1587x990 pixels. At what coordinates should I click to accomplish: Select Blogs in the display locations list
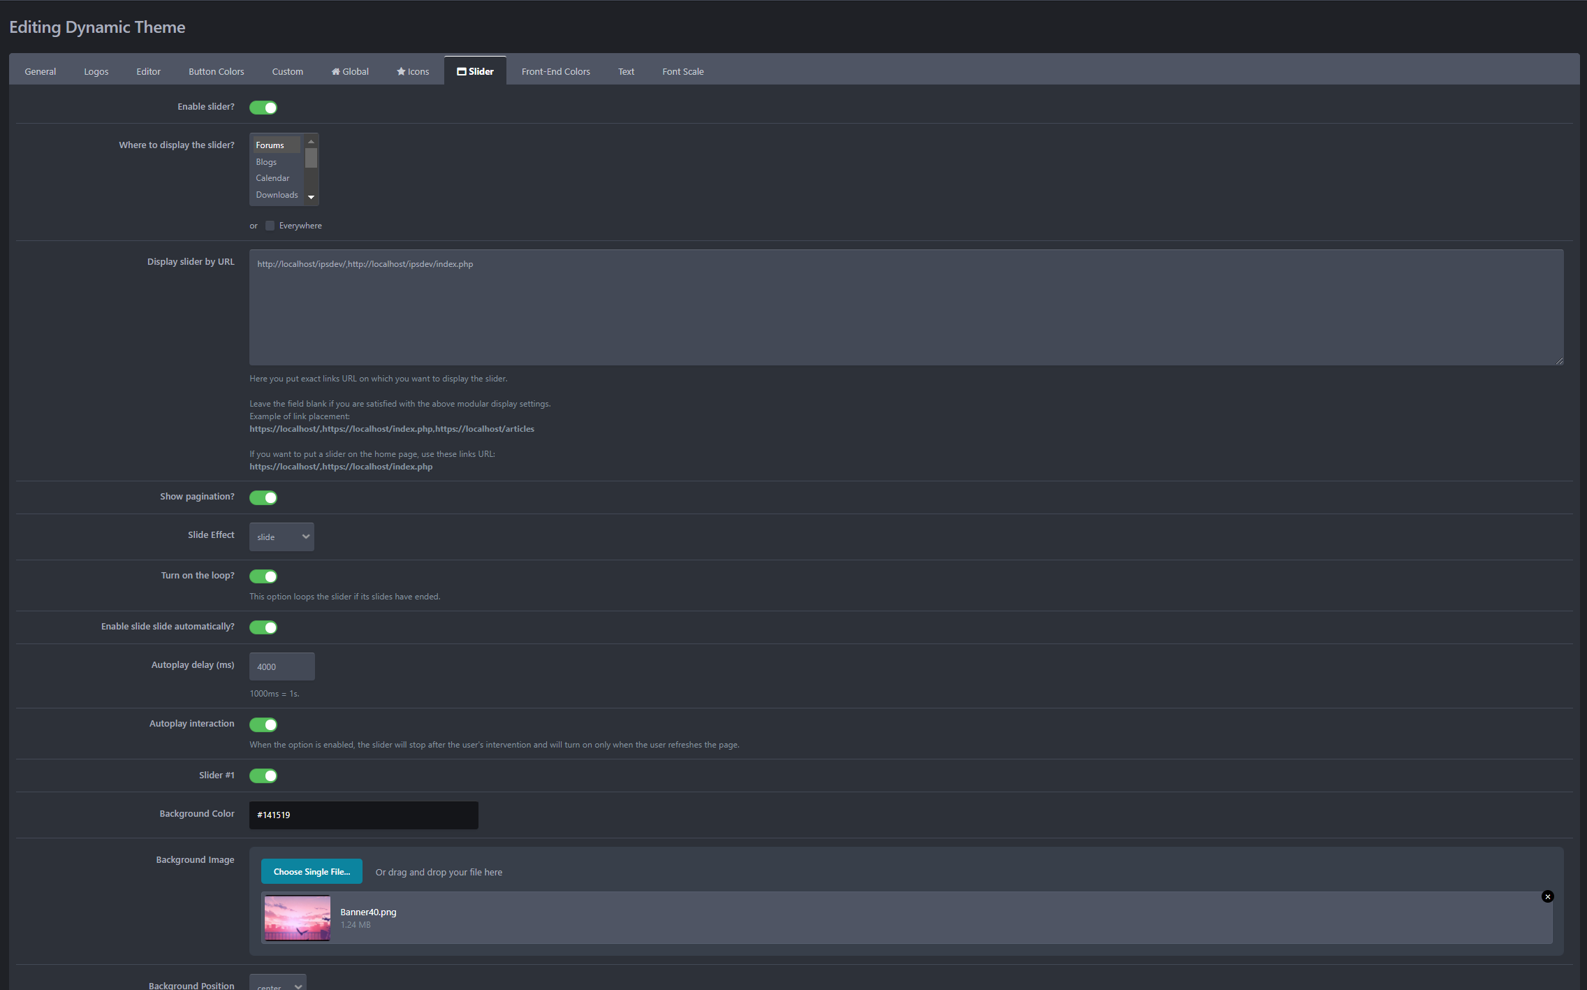click(x=266, y=161)
